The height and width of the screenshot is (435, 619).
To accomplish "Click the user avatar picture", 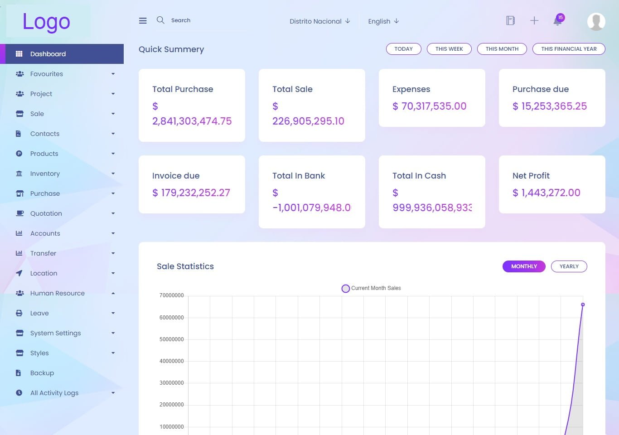I will 596,22.
